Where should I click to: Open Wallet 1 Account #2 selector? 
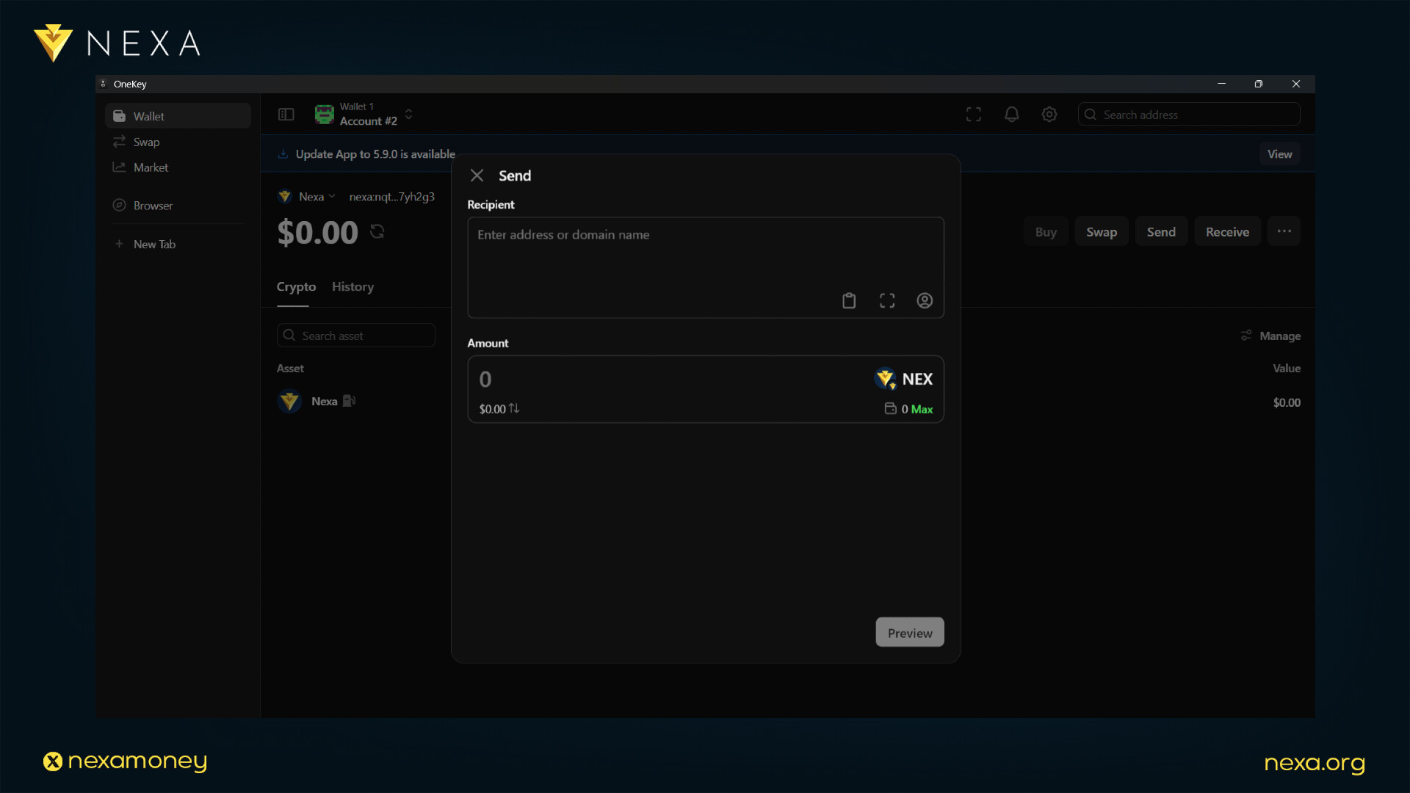click(x=364, y=115)
